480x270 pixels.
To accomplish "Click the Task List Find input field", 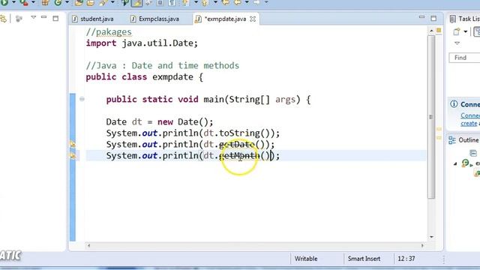I will pos(464,58).
